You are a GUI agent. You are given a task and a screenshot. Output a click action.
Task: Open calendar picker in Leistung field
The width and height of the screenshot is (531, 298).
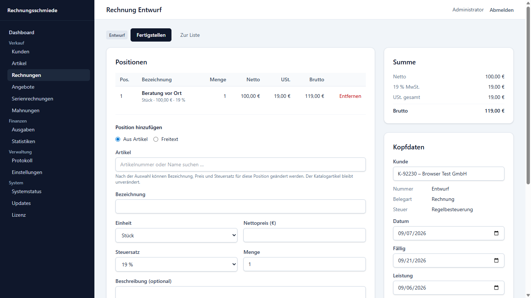pyautogui.click(x=496, y=288)
